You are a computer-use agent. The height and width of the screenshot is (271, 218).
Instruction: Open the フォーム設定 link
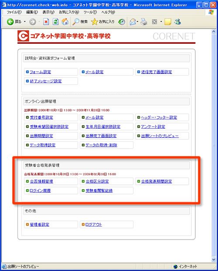point(40,72)
